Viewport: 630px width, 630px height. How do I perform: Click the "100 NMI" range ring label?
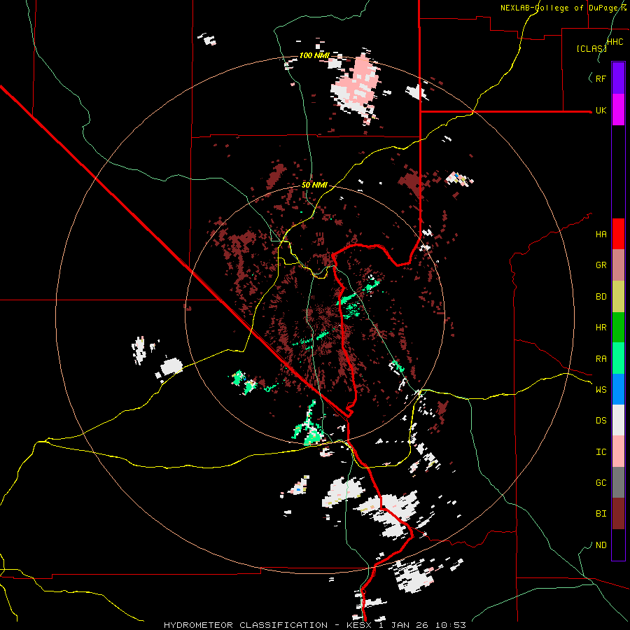[314, 55]
